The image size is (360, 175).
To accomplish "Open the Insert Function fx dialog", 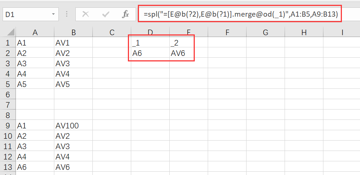I will (126, 14).
